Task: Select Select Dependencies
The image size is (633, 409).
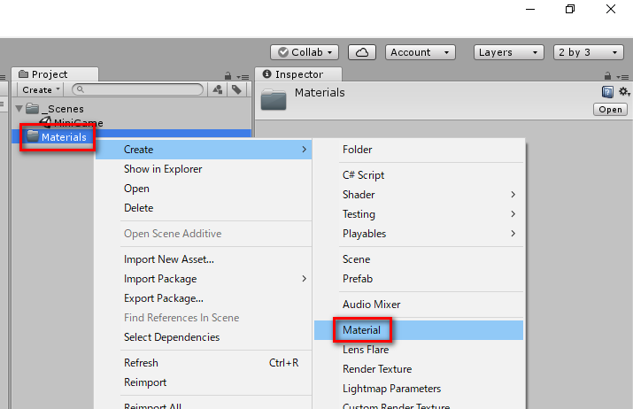Action: [204, 336]
